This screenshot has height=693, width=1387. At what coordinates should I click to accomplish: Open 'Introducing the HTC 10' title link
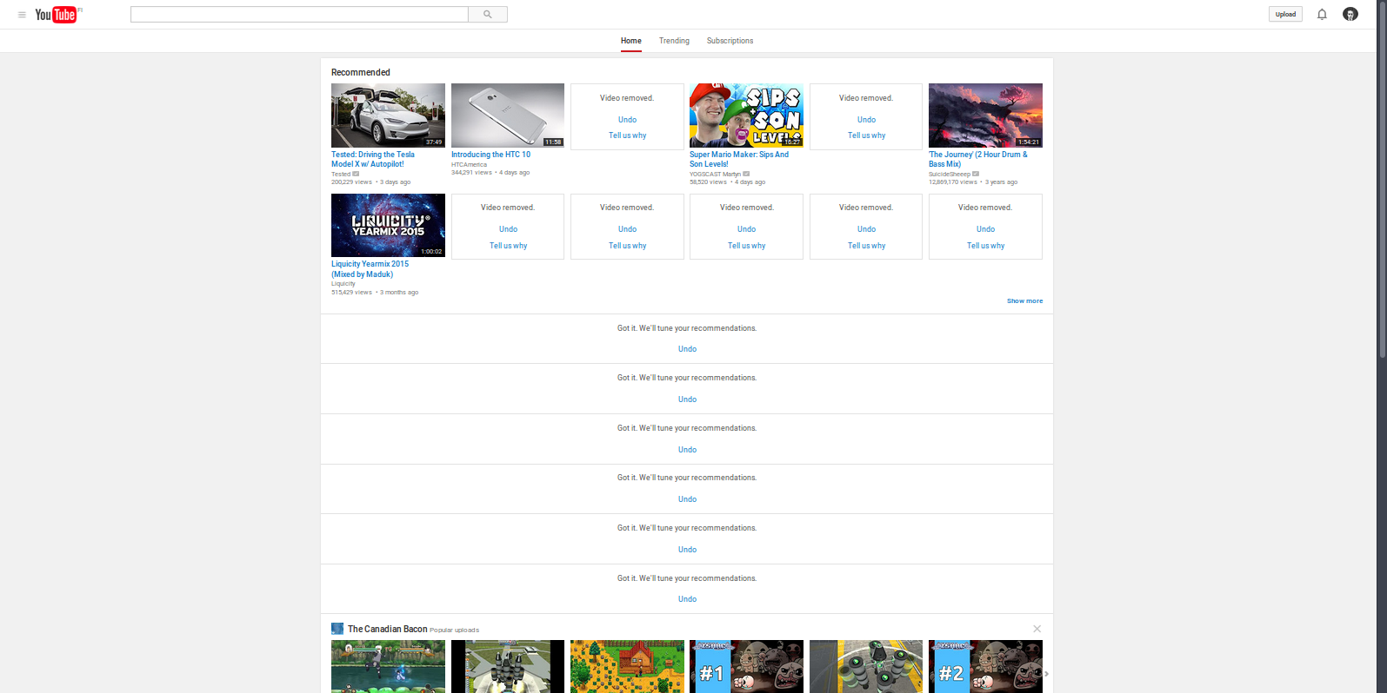pos(490,155)
